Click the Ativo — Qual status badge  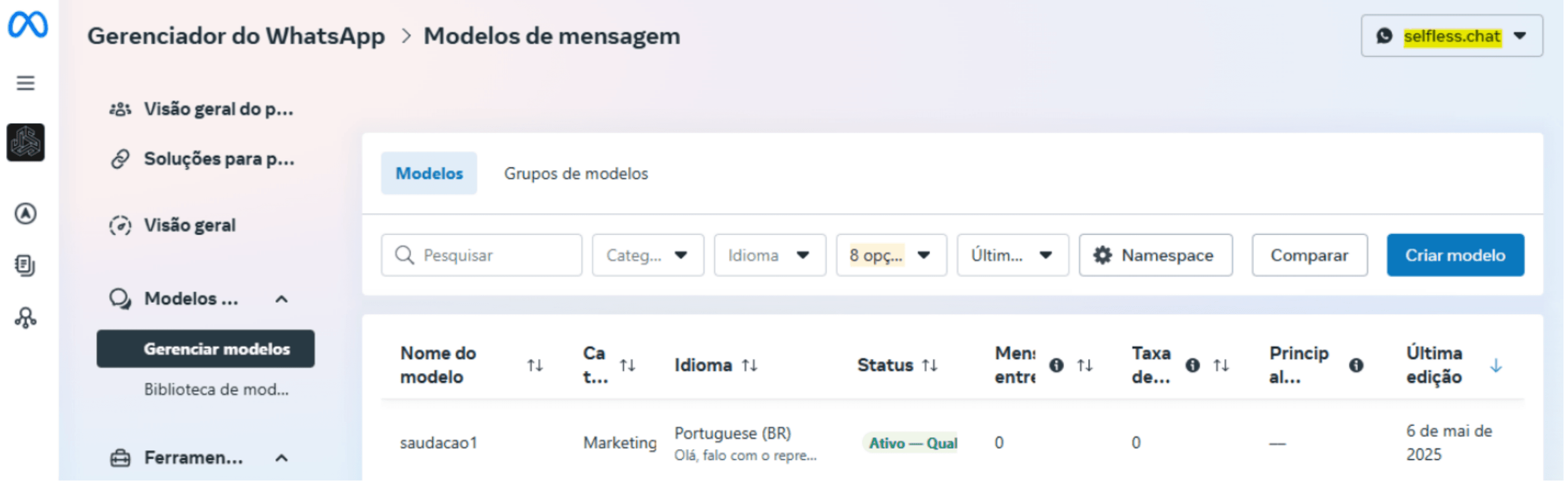pyautogui.click(x=910, y=443)
